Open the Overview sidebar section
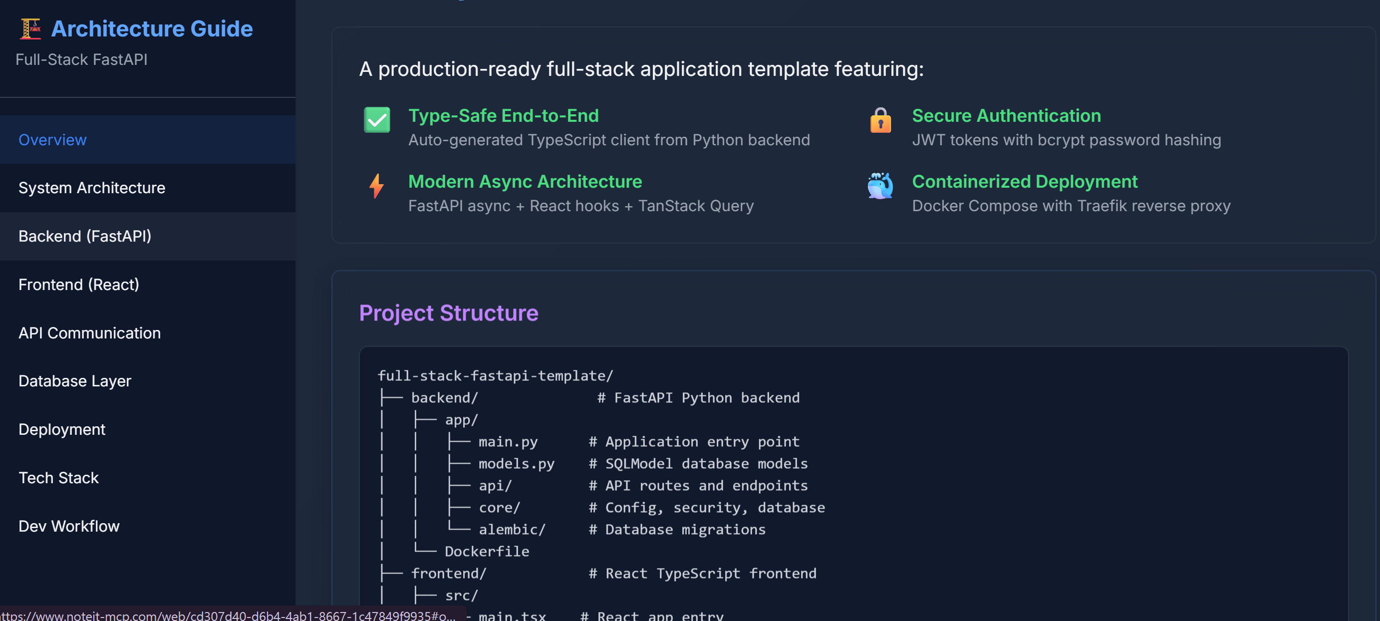Image resolution: width=1380 pixels, height=621 pixels. pyautogui.click(x=52, y=140)
